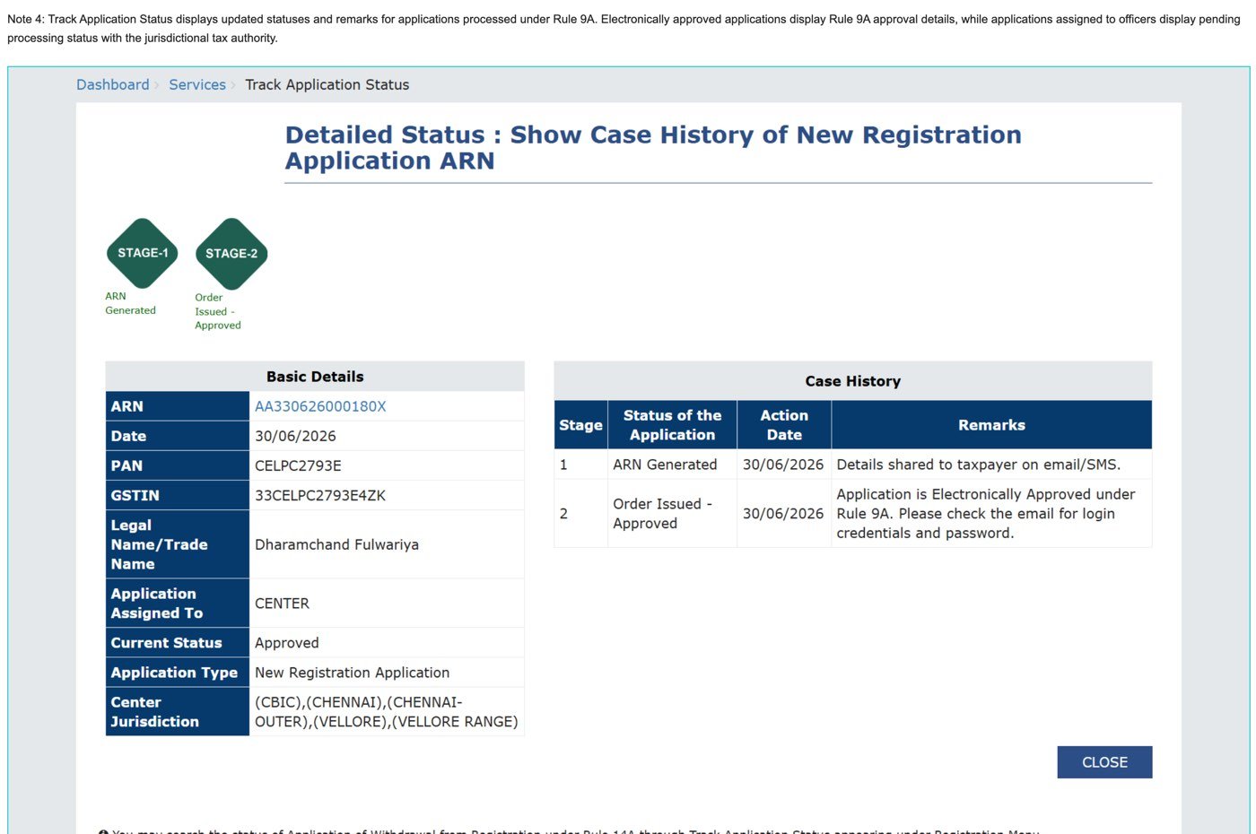Click the Detailed Status page heading
This screenshot has width=1256, height=834.
click(653, 148)
